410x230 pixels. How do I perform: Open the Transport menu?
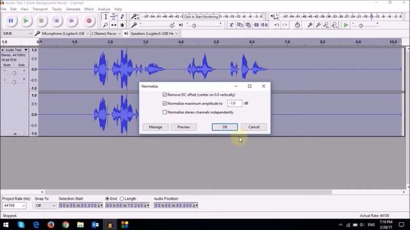40,9
